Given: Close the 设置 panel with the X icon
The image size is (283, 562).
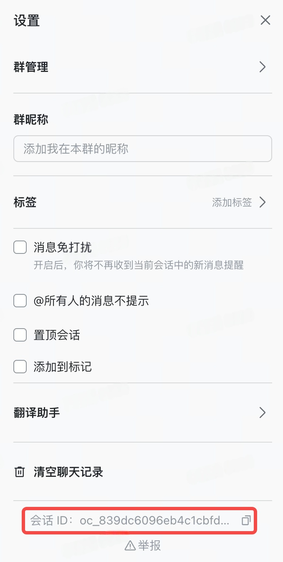Looking at the screenshot, I should tap(265, 20).
